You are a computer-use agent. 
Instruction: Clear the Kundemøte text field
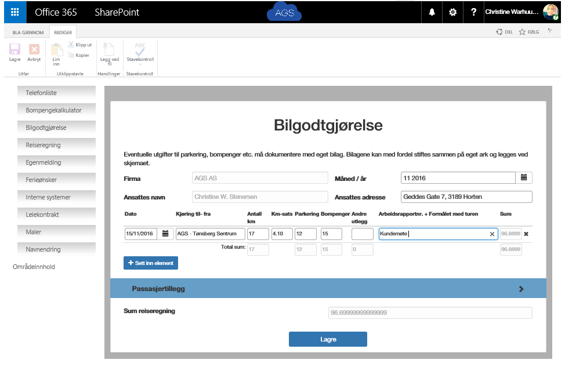(x=492, y=234)
